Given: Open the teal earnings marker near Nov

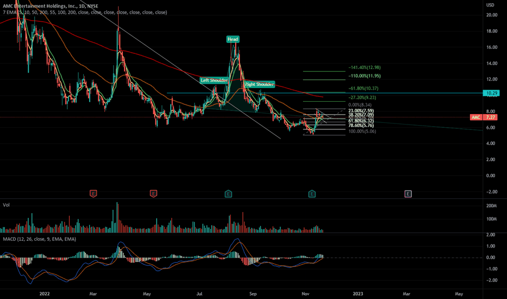Looking at the screenshot, I should [312, 194].
